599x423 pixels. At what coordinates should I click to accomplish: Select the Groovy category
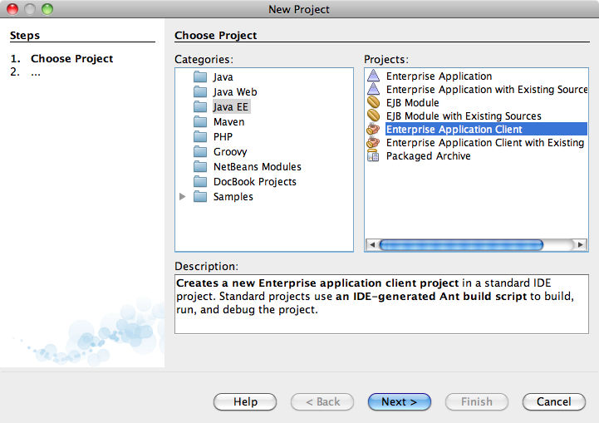click(230, 152)
